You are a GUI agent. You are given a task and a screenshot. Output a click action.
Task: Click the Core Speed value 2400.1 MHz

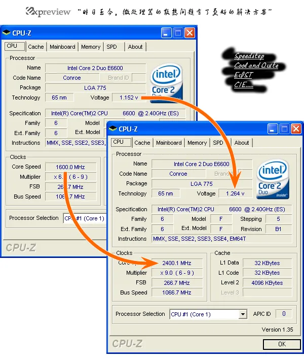[177, 263]
